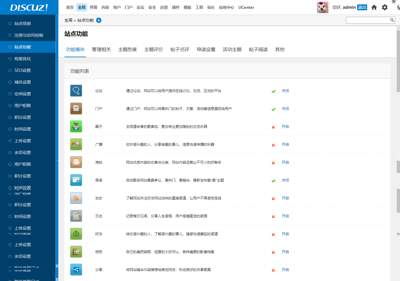Focus the search input field
This screenshot has height=281, width=400.
click(368, 20)
